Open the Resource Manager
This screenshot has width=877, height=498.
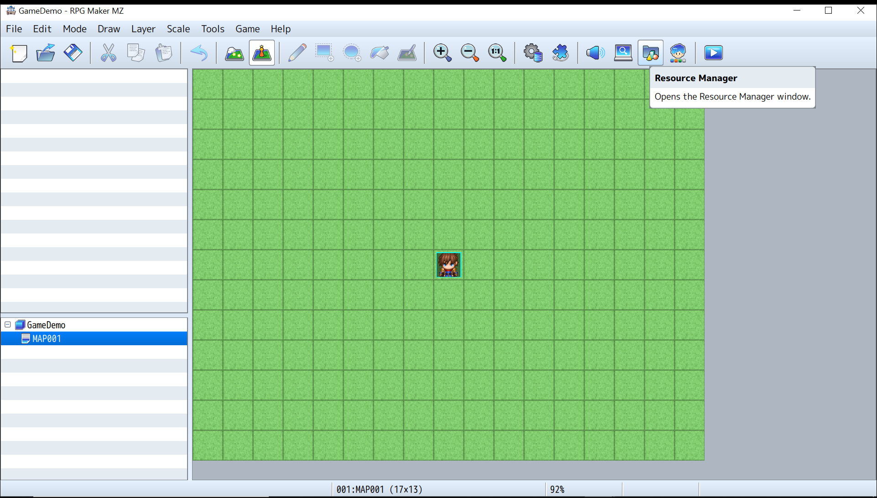pyautogui.click(x=651, y=52)
